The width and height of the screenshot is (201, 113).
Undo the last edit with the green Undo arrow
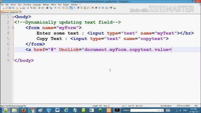pos(39,8)
